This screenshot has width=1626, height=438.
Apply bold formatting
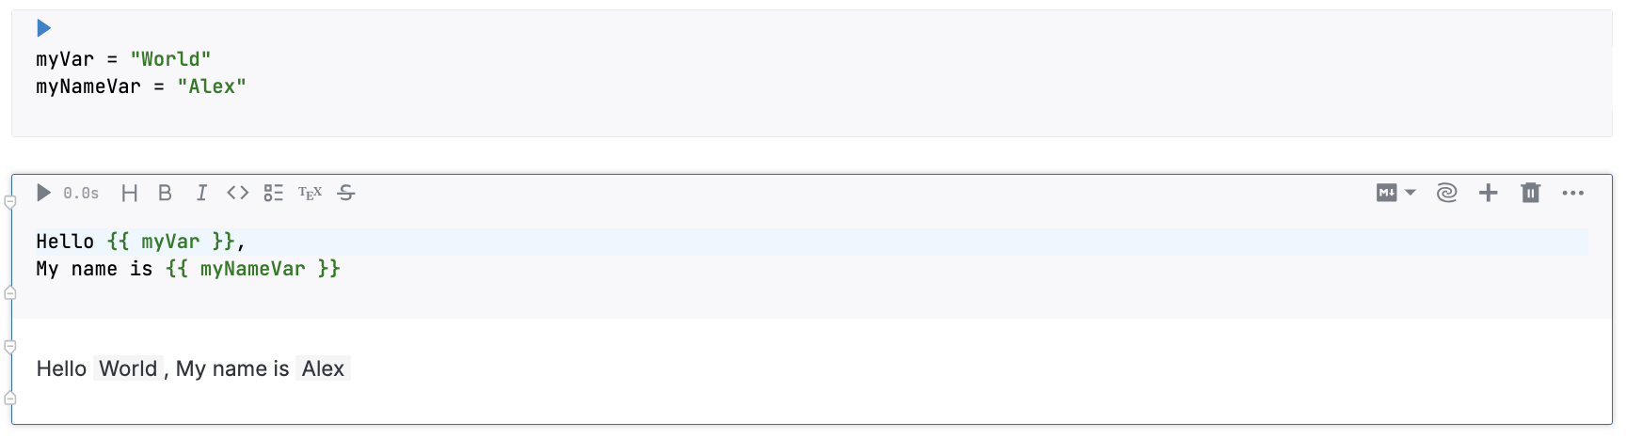[x=165, y=193]
